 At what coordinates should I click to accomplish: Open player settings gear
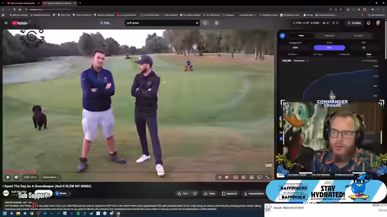244,177
